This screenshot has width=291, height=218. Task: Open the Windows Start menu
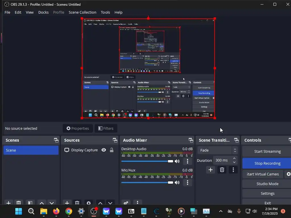pos(18,211)
